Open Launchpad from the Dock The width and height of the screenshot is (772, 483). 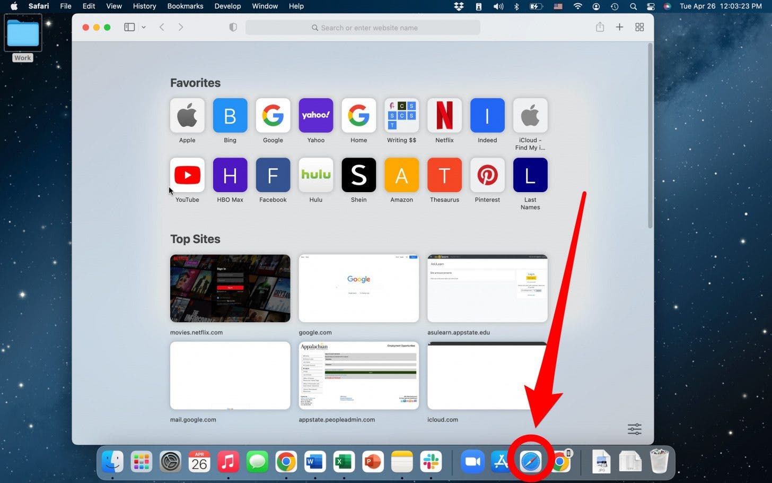coord(142,462)
